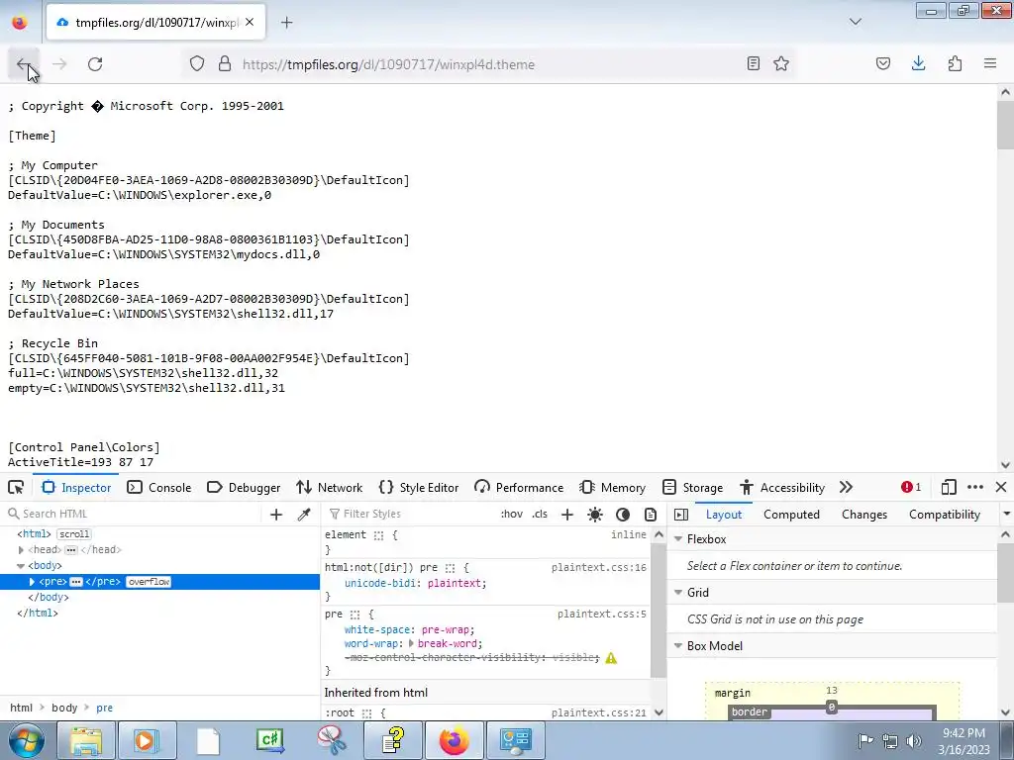Close the developer tools panel

click(1001, 488)
